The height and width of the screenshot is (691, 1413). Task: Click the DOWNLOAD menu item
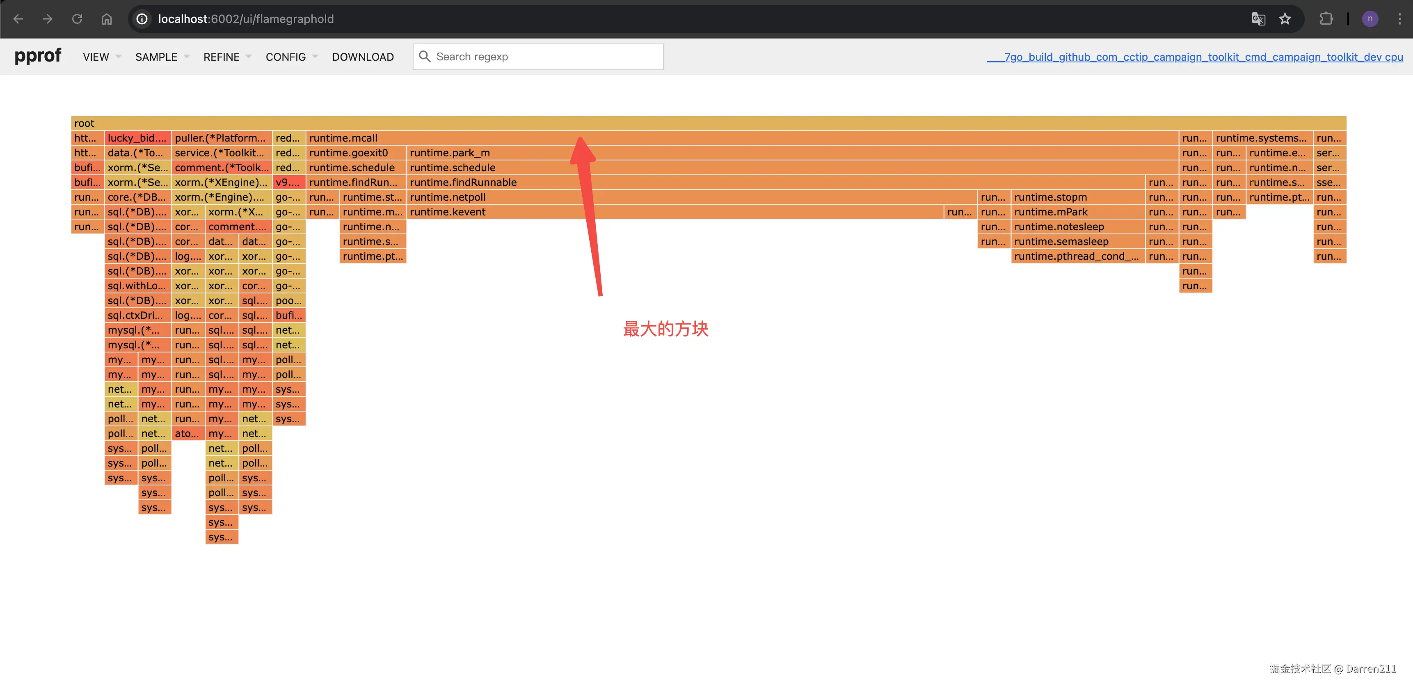tap(363, 57)
